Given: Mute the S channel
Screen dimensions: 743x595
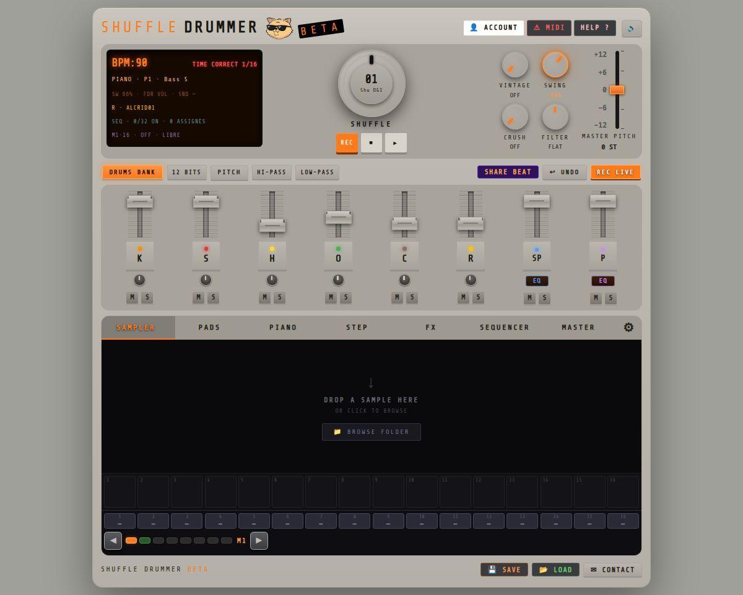Looking at the screenshot, I should point(198,297).
